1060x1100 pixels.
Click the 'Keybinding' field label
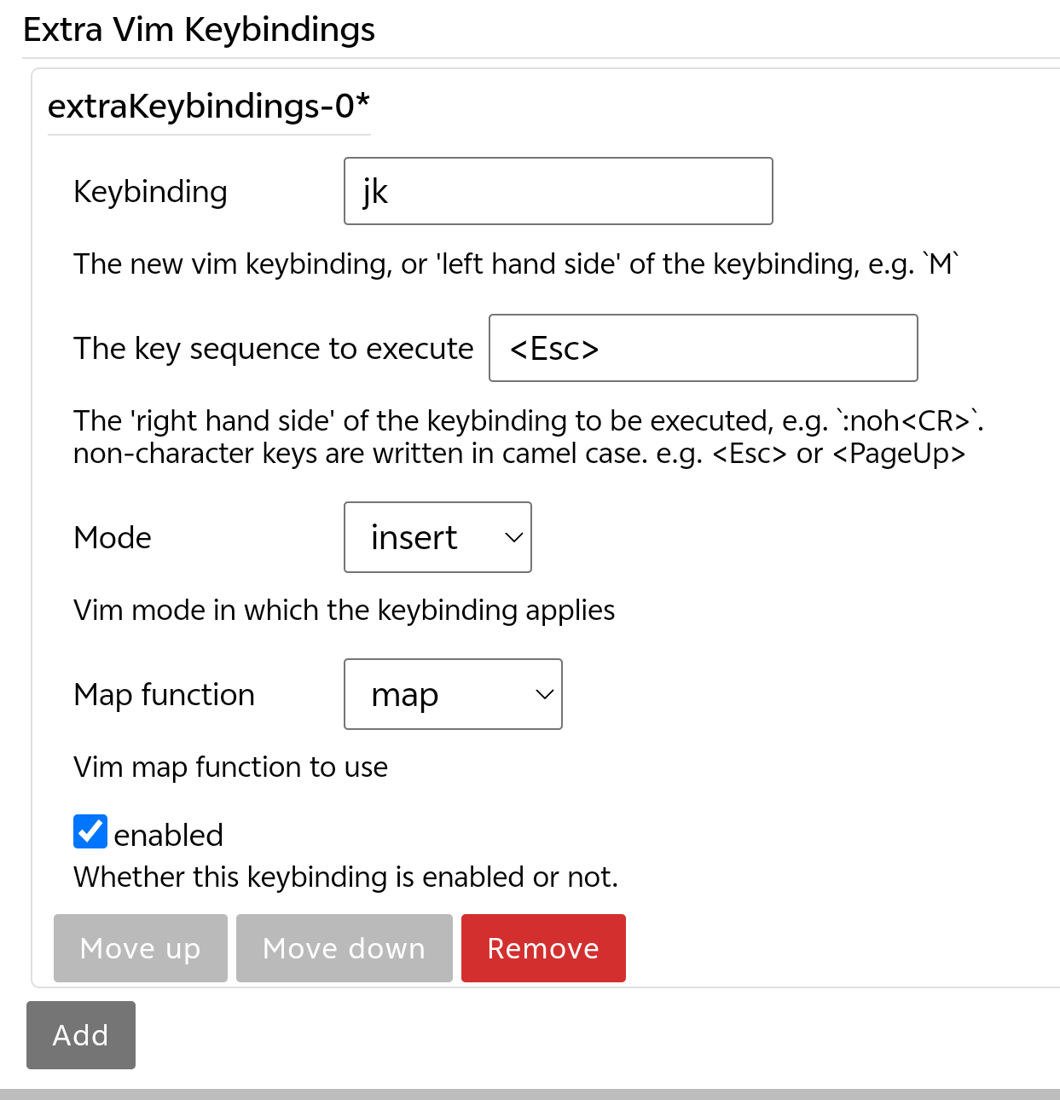coord(150,192)
